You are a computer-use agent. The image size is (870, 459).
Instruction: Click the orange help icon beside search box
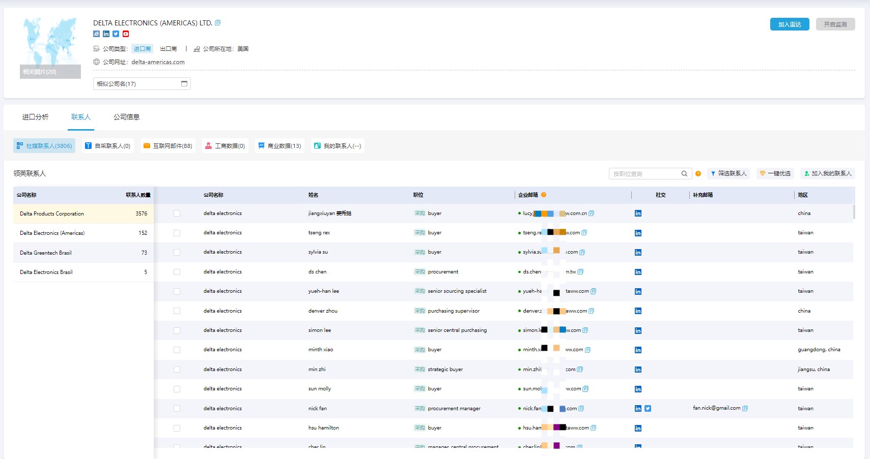(698, 174)
